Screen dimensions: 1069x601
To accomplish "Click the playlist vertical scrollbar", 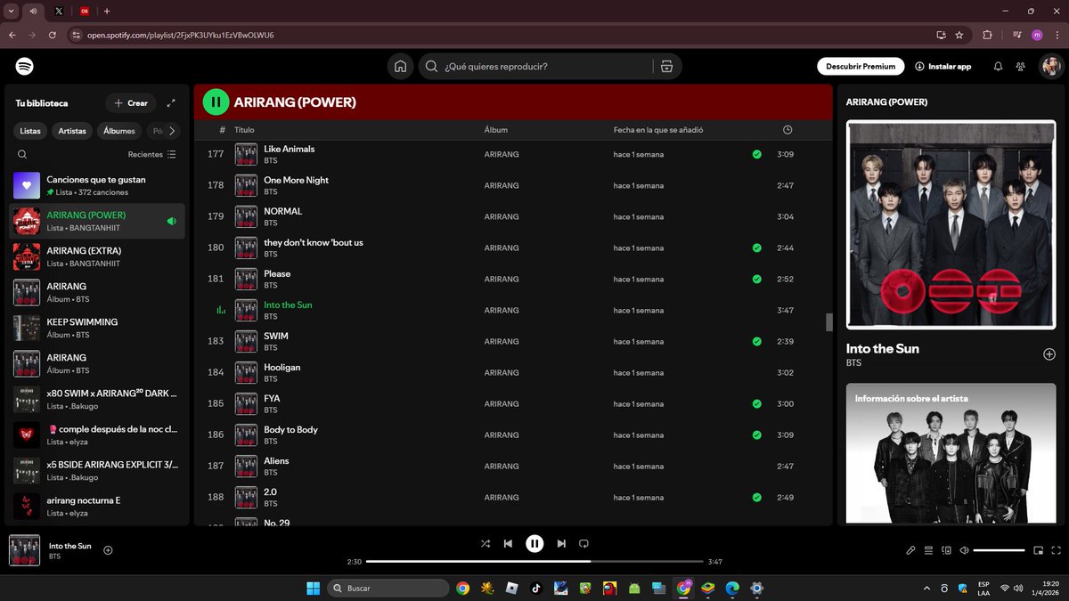I will (x=828, y=321).
